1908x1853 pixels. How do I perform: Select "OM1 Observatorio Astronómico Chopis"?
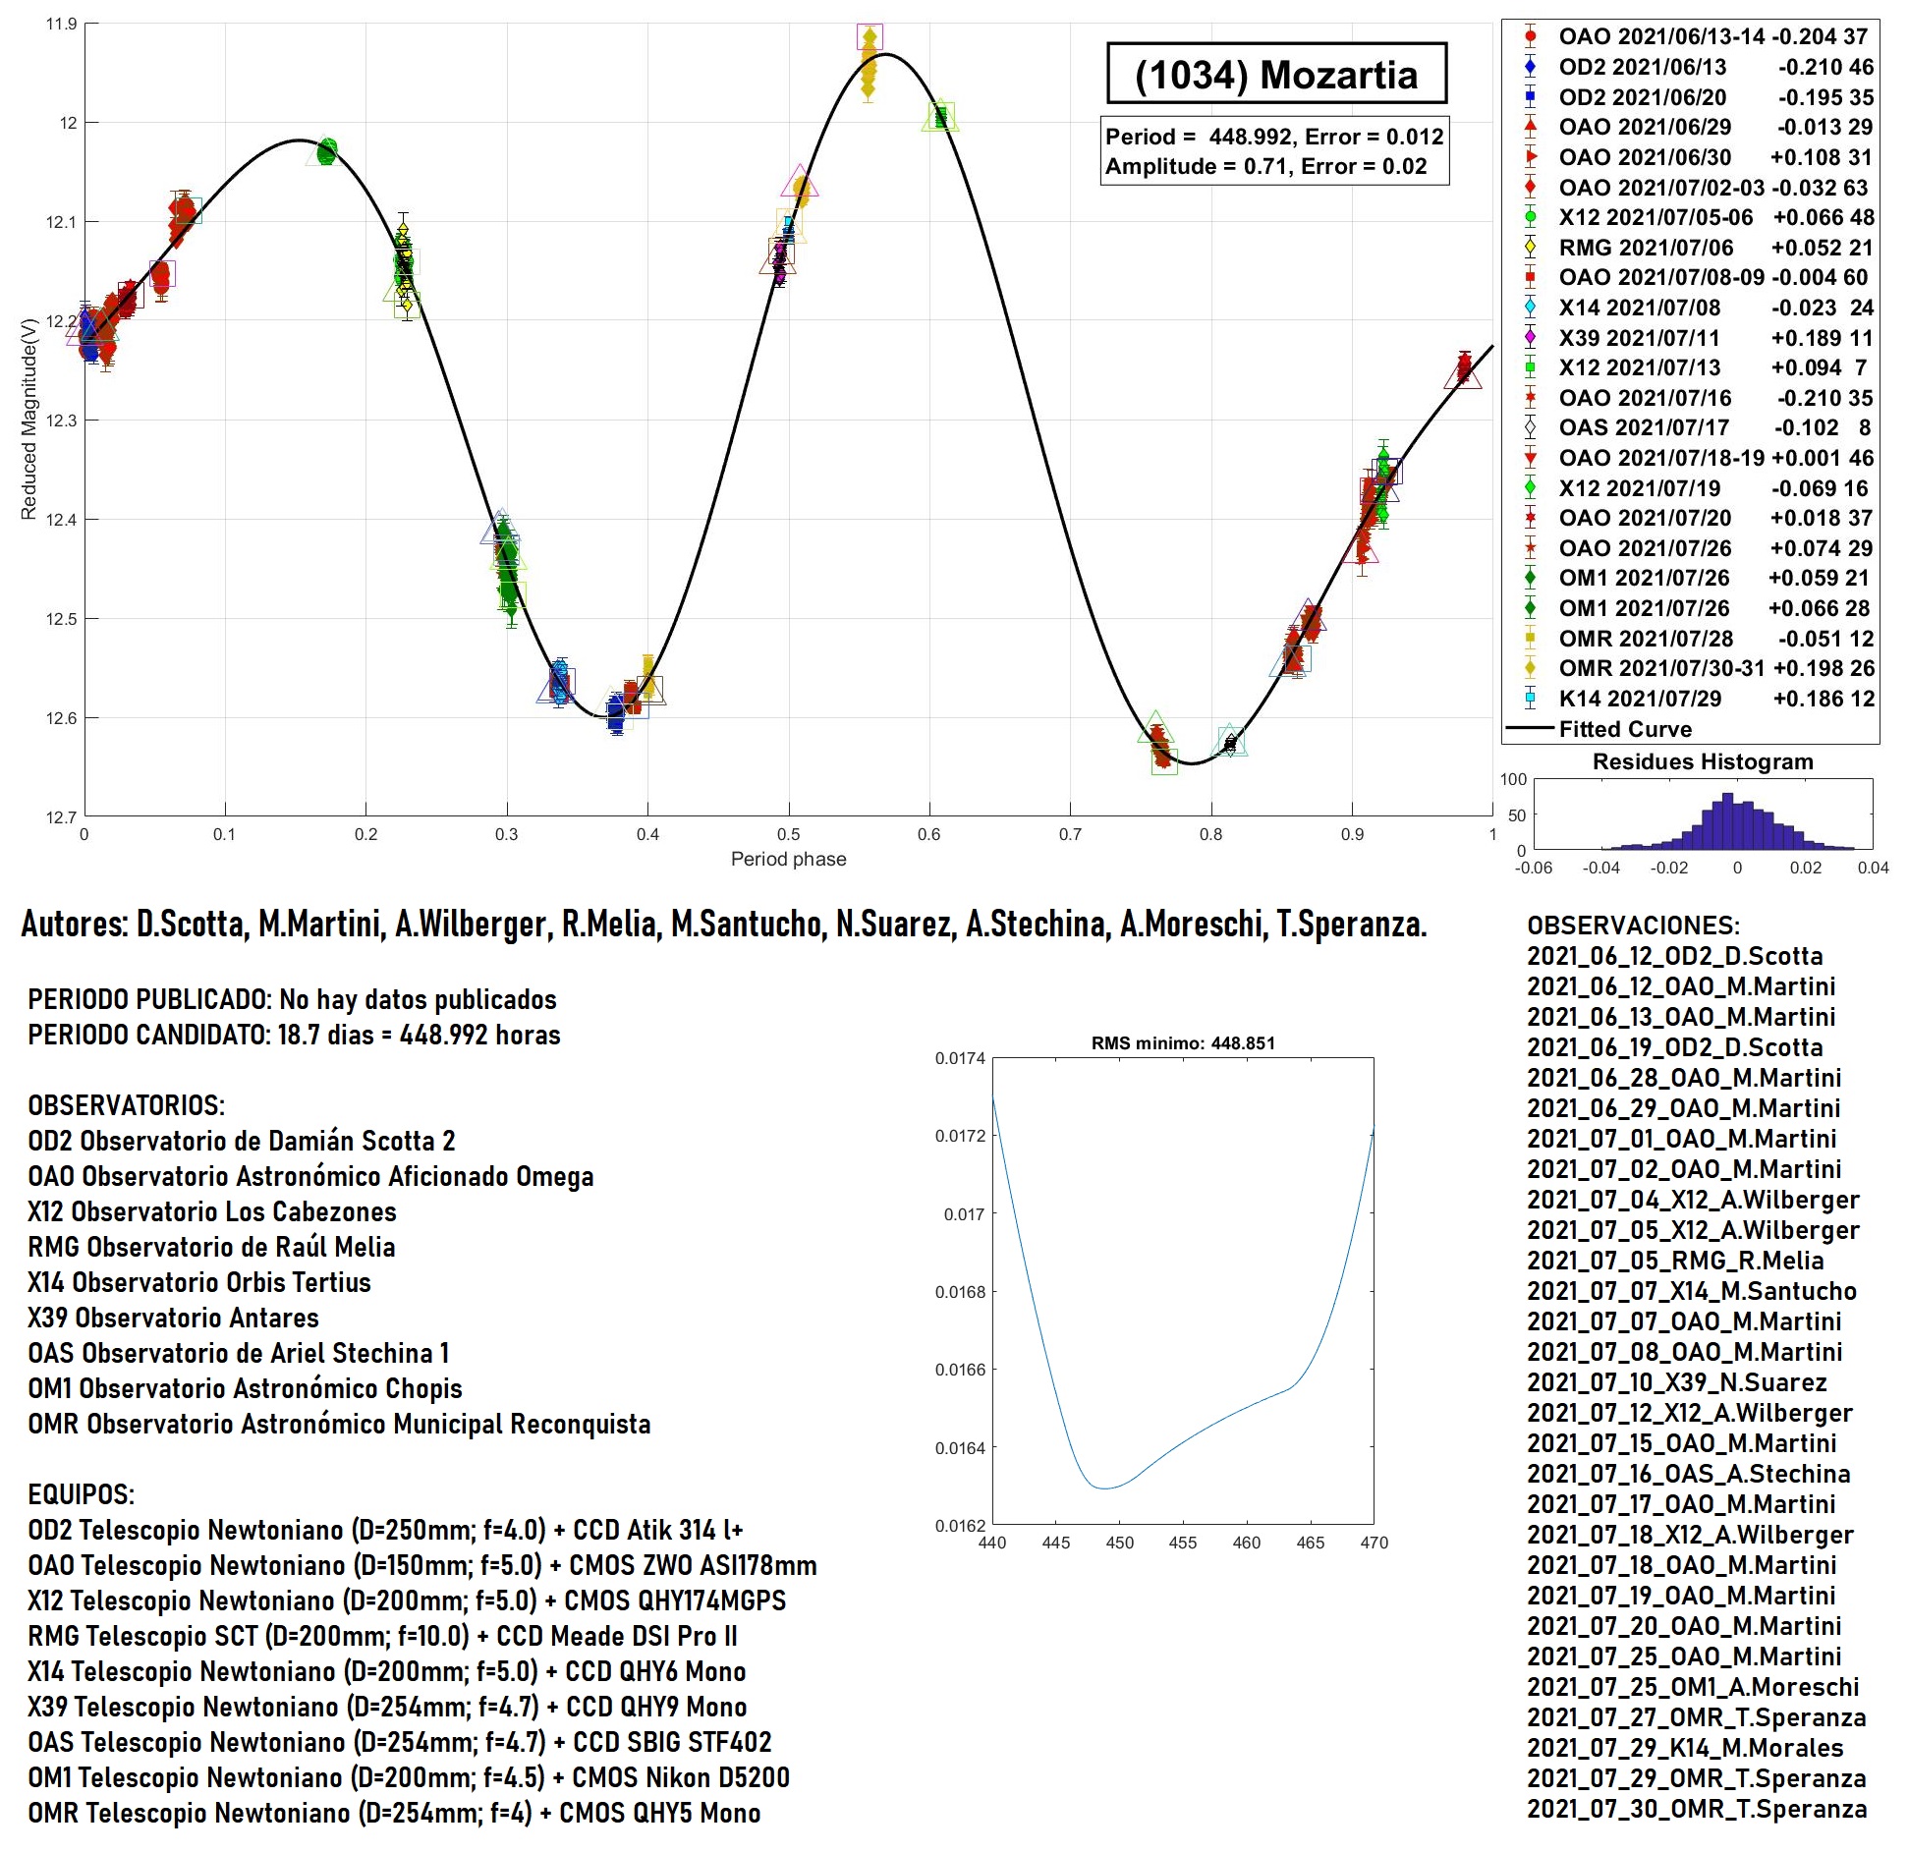click(245, 1388)
